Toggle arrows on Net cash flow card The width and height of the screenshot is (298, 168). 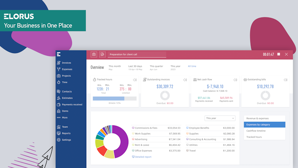[235, 80]
